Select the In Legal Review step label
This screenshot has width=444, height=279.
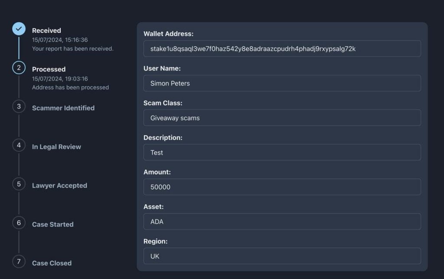[56, 147]
